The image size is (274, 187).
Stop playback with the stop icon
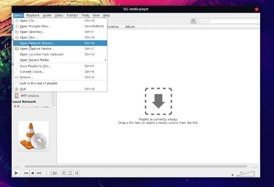click(33, 173)
